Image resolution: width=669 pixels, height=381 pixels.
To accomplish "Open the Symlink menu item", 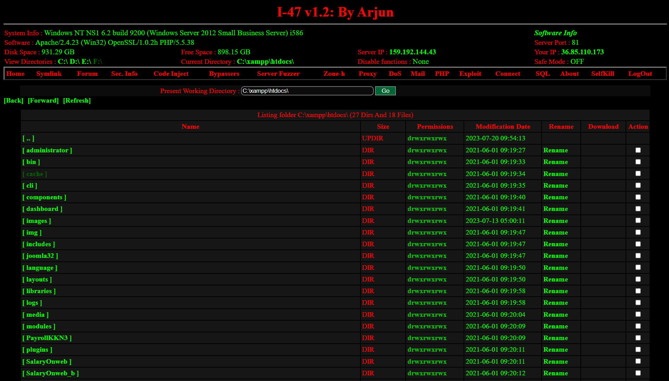I will (x=49, y=74).
